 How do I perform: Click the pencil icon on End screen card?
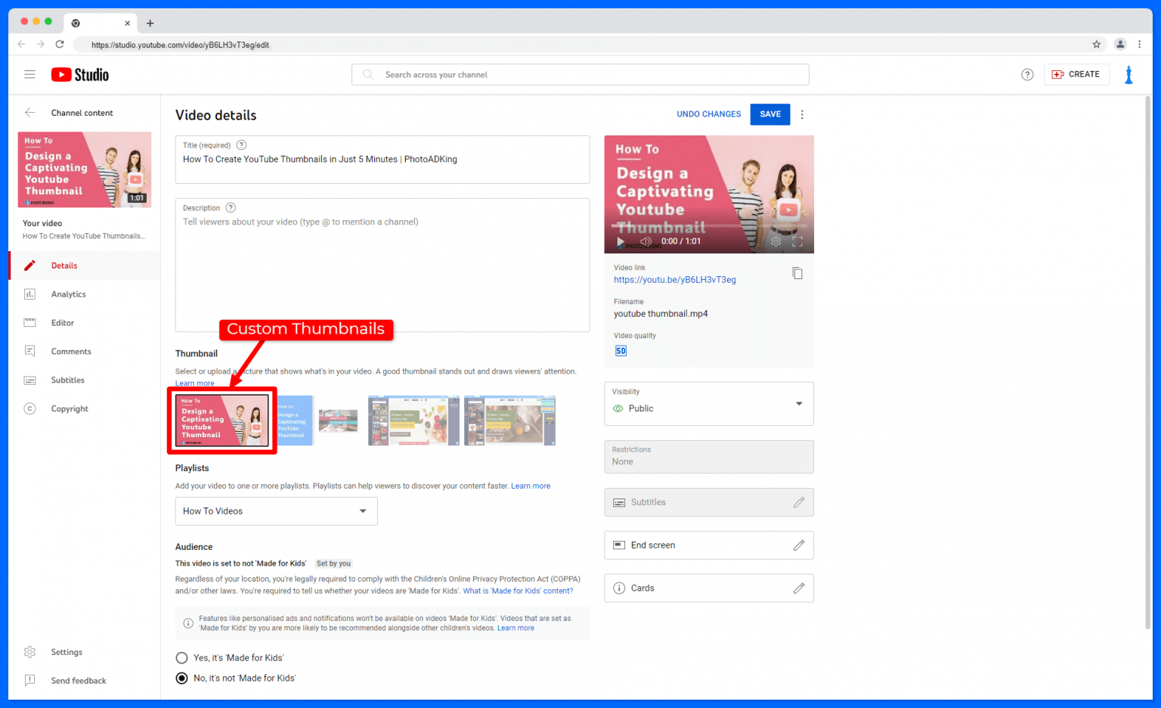point(798,545)
